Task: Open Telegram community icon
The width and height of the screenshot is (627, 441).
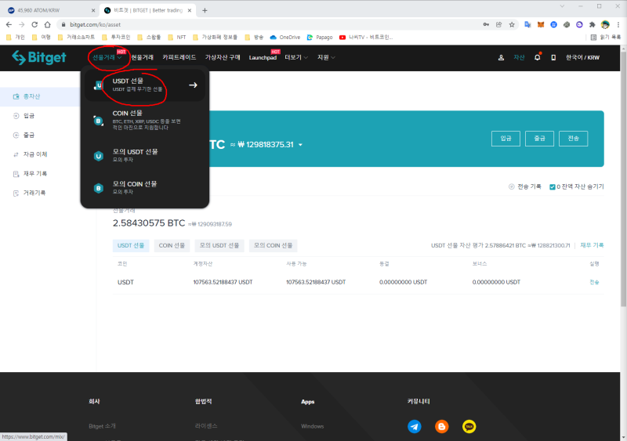Action: [x=415, y=427]
